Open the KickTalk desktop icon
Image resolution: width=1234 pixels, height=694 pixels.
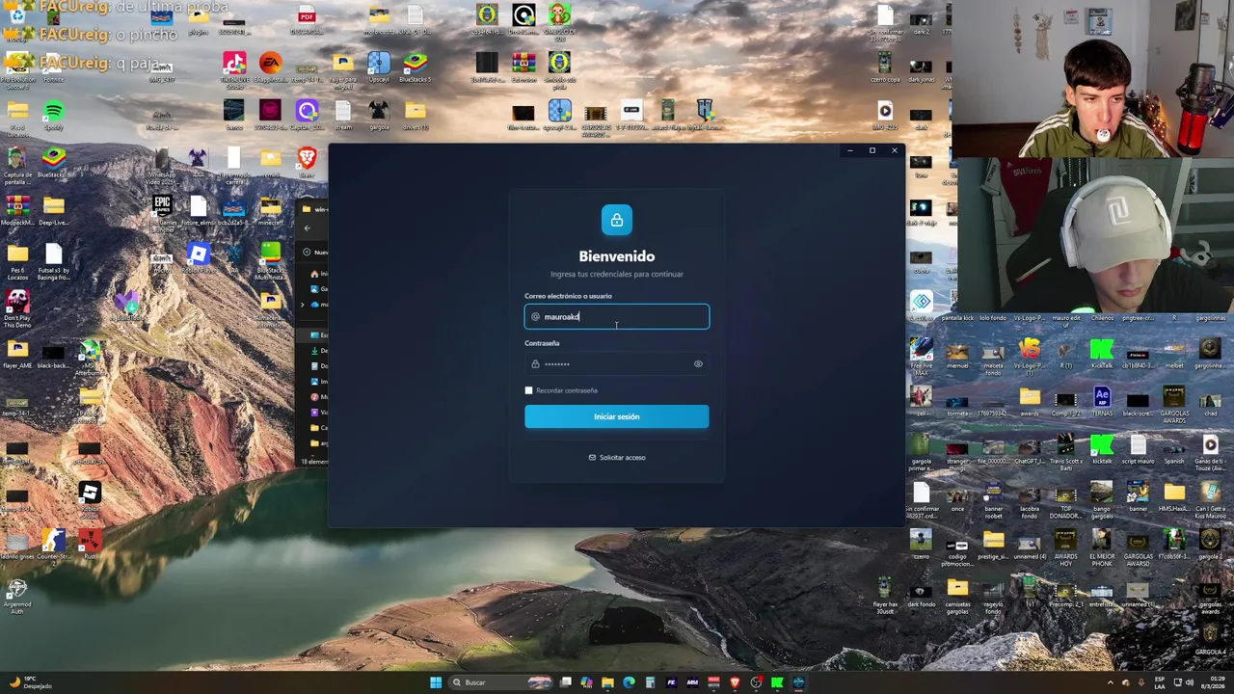click(x=1102, y=355)
